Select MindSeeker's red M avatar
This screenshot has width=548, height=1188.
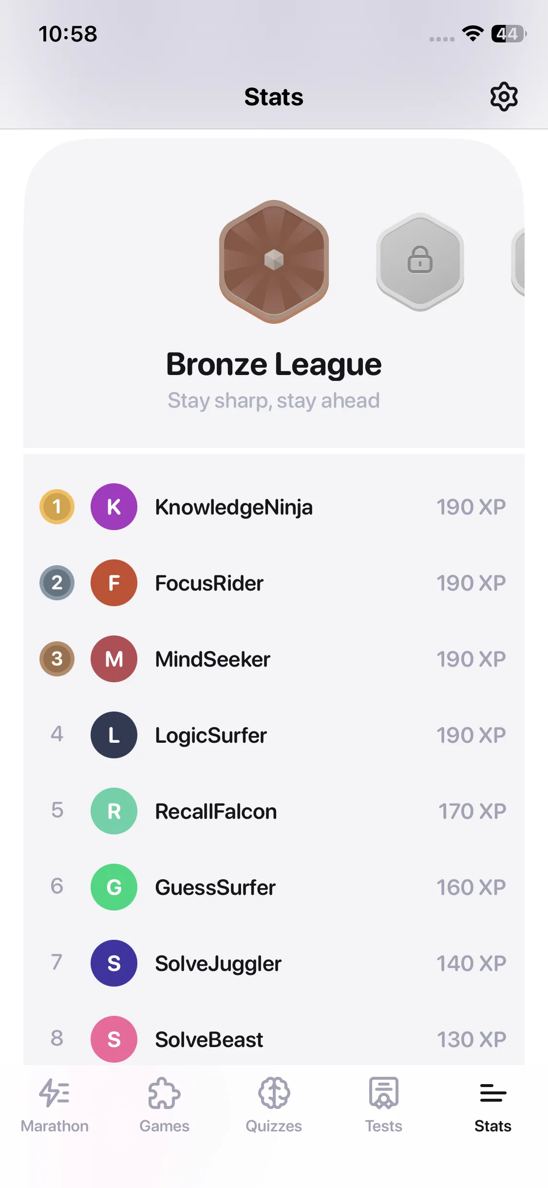pos(114,659)
